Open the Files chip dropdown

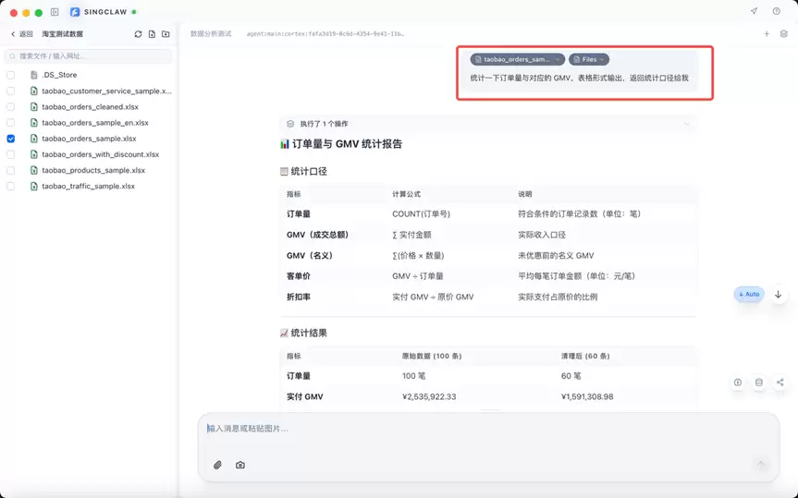coord(589,59)
